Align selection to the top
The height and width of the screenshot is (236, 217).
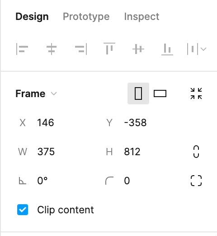point(109,49)
